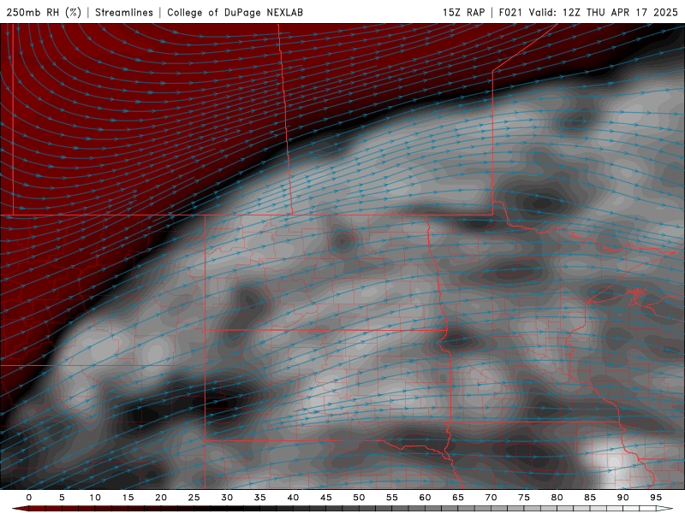
Task: Click the 35 value on color scale
Action: coord(260,498)
